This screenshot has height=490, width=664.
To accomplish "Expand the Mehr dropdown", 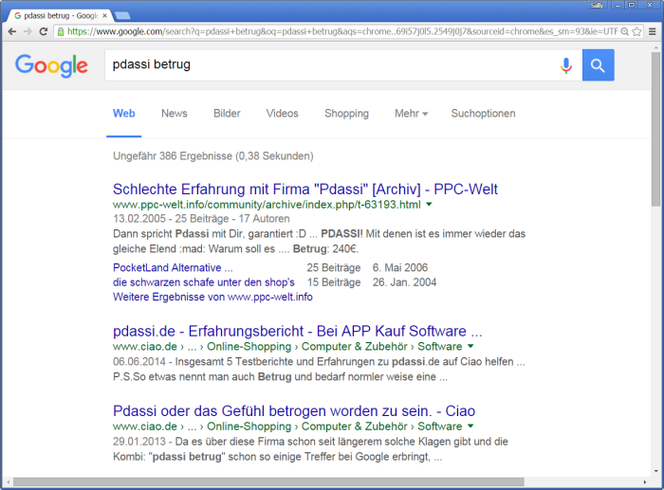I will tap(411, 114).
